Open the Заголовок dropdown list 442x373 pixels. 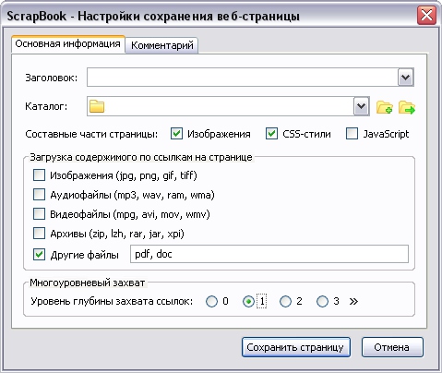coord(406,78)
